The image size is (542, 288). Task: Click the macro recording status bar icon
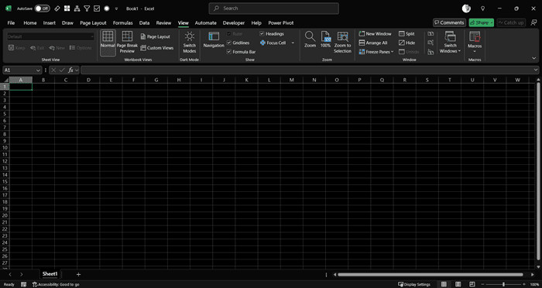click(23, 284)
